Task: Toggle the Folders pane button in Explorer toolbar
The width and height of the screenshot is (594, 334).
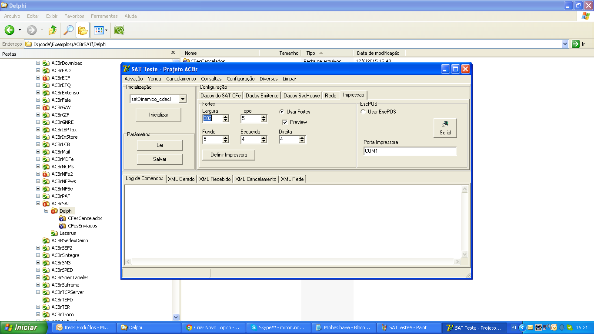Action: (x=83, y=30)
